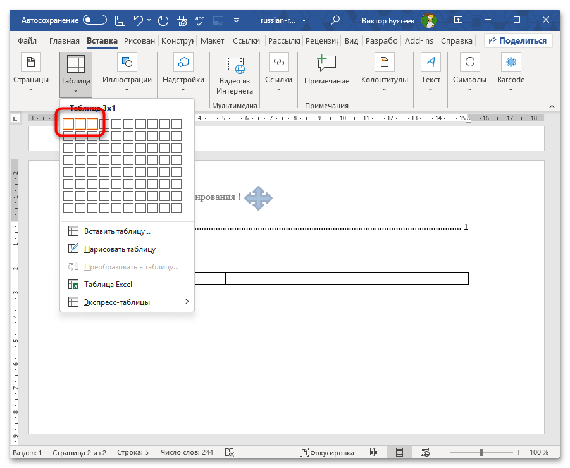Open the search magnifier in title bar

pyautogui.click(x=335, y=20)
